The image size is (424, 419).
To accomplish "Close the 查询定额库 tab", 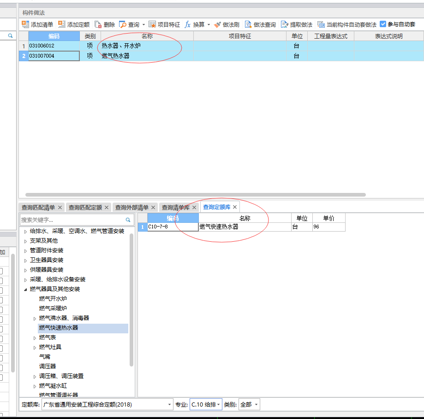I will (235, 207).
